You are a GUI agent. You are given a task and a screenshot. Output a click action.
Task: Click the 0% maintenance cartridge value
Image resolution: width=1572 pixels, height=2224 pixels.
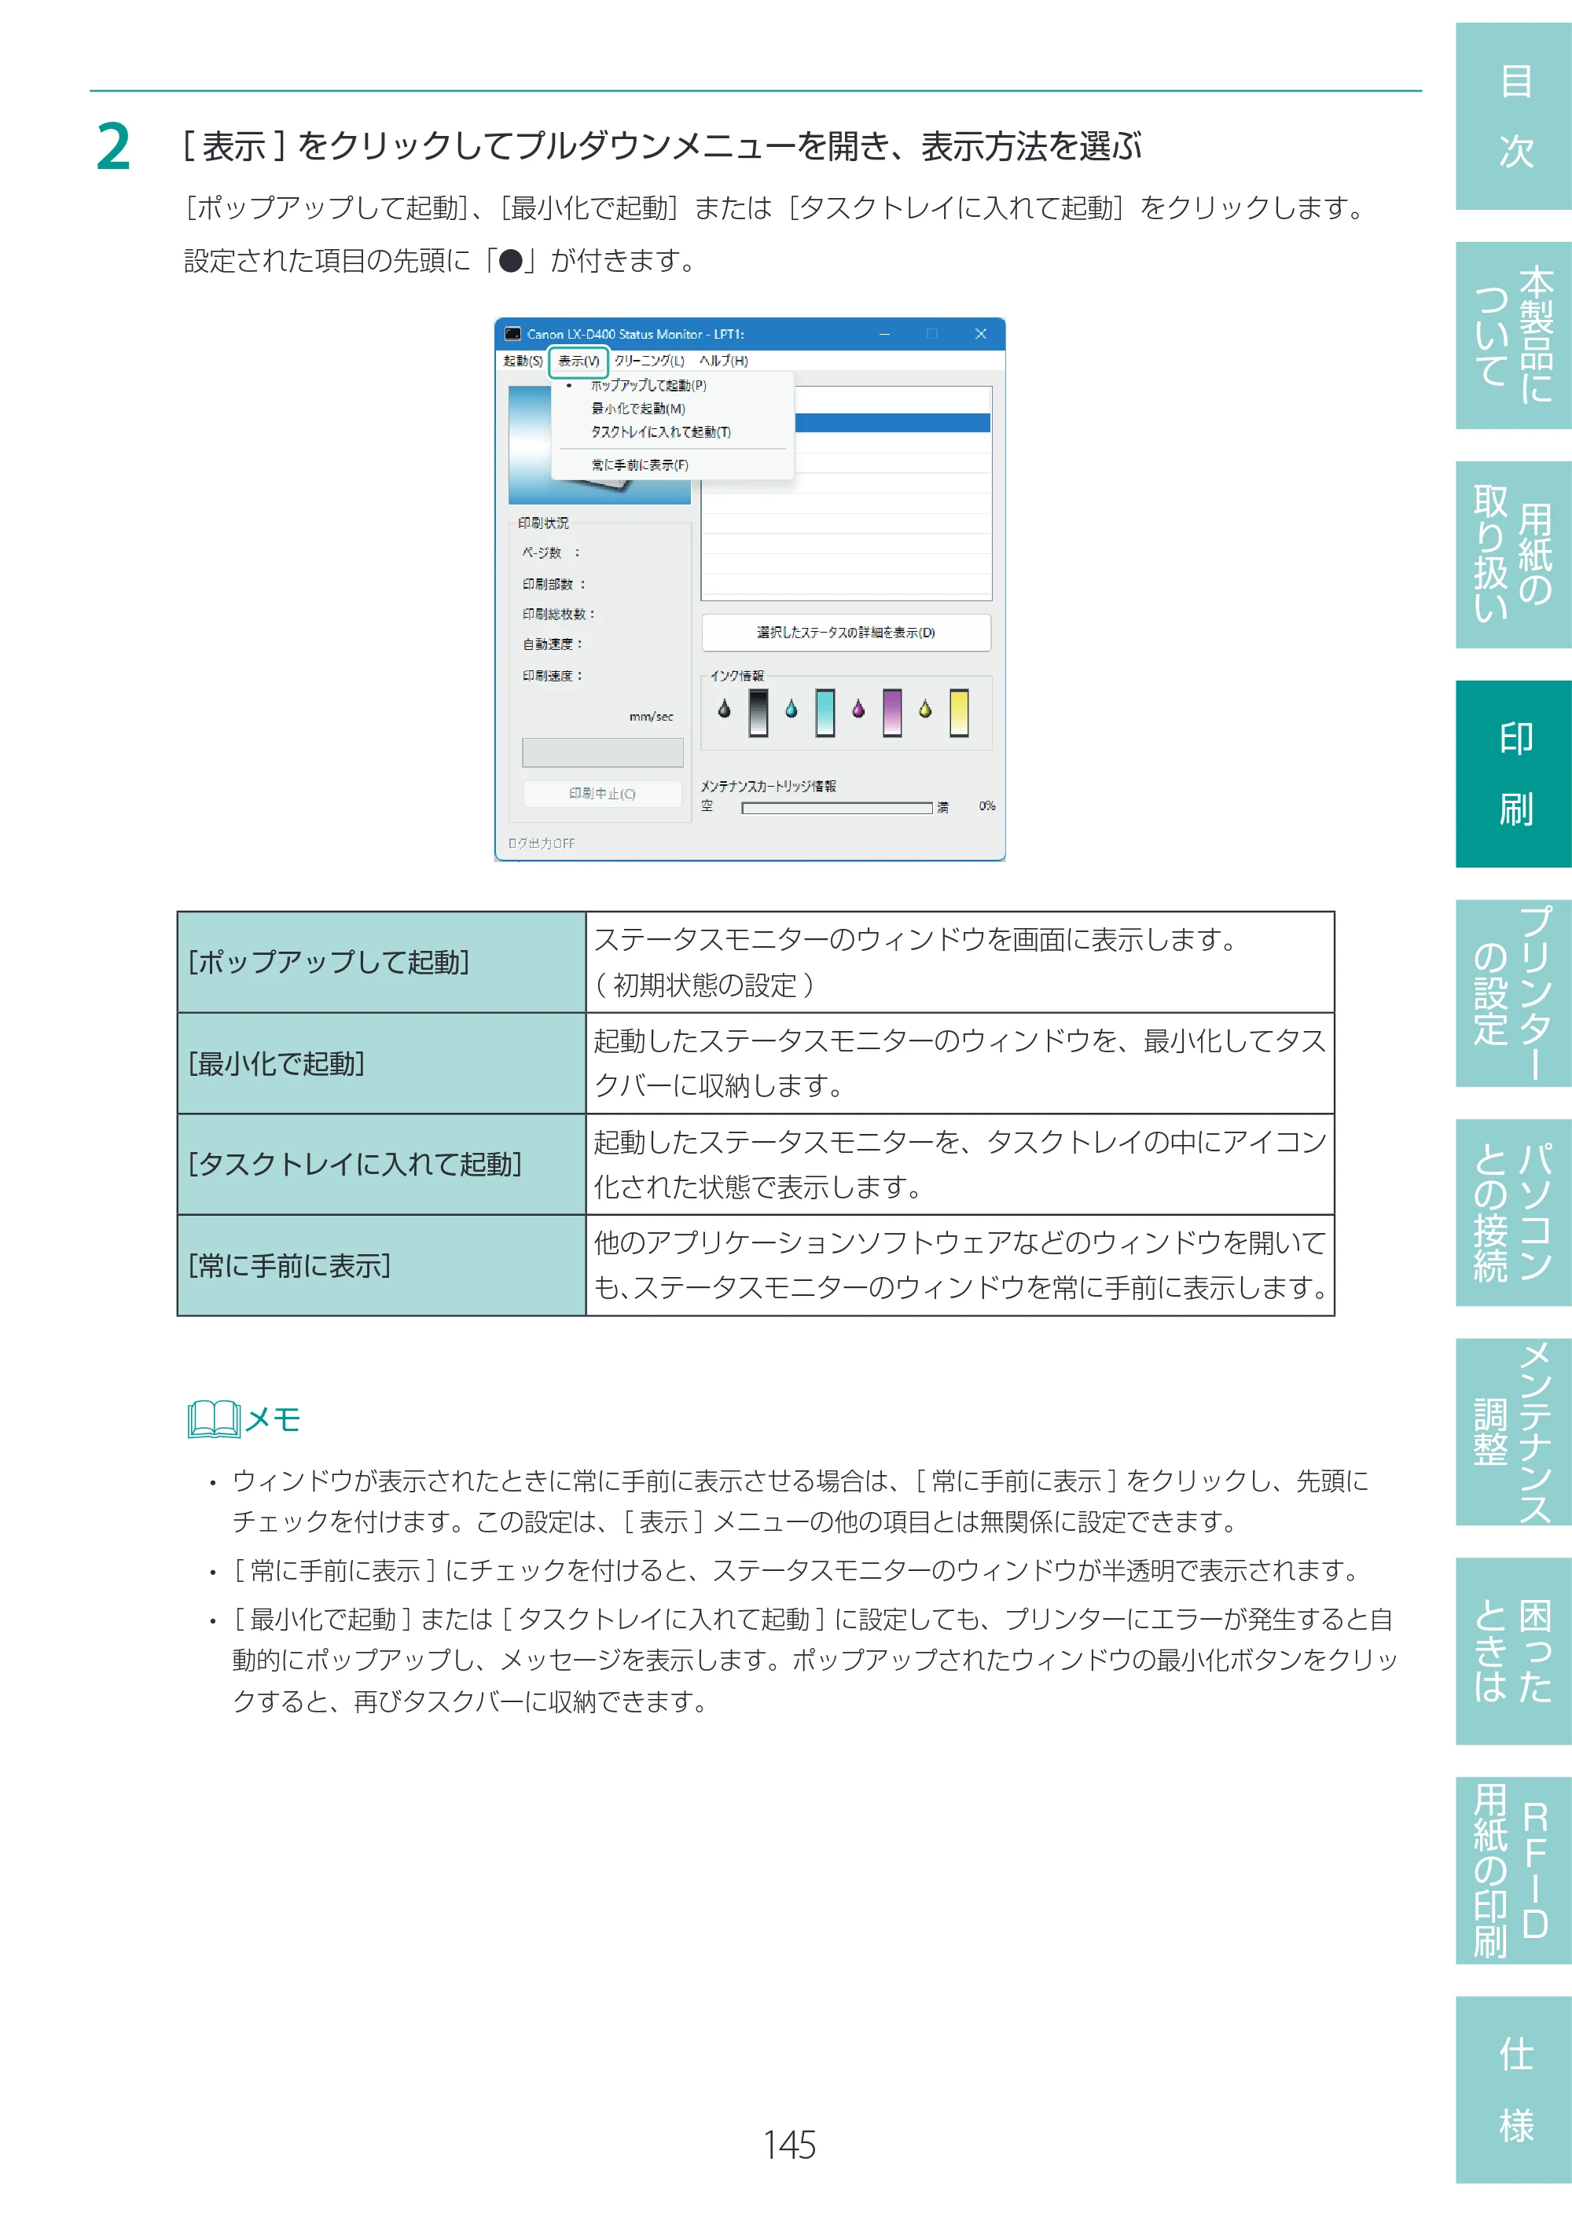[987, 806]
